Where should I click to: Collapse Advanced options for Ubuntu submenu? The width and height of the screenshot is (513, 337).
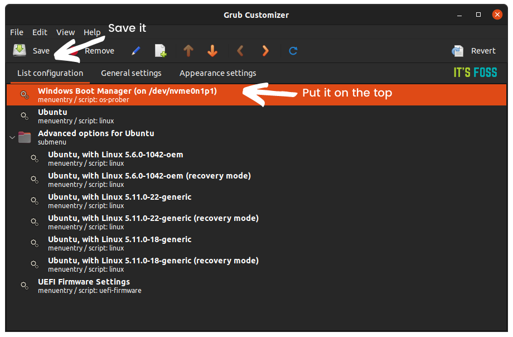12,138
